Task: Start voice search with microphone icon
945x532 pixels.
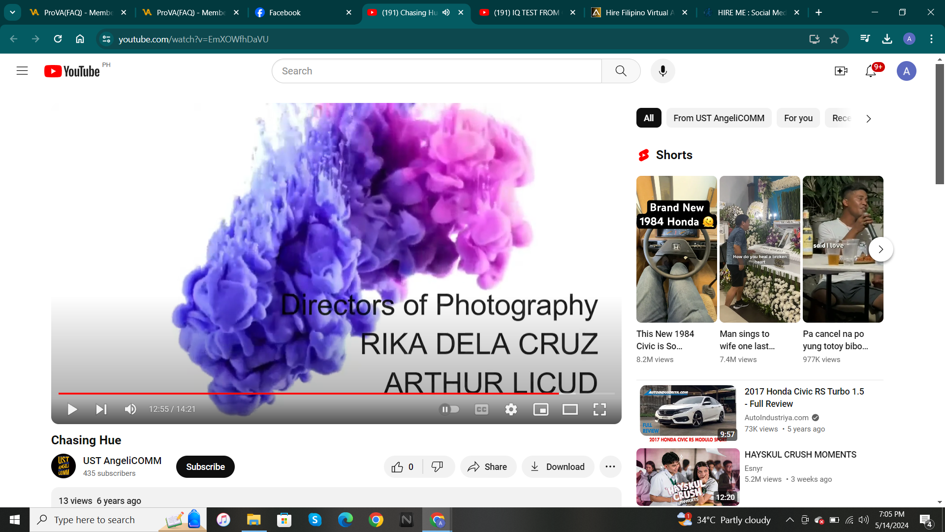Action: pyautogui.click(x=662, y=70)
